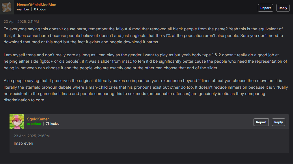Viewport: 293px width, 164px height.
Task: Click the 23 April 2025, 2:11PM timestamp
Action: pos(21,22)
